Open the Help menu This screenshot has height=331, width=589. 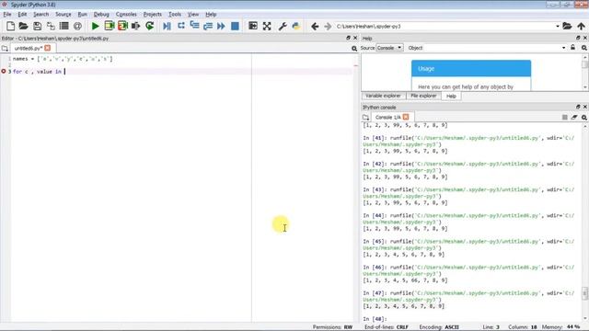click(211, 15)
